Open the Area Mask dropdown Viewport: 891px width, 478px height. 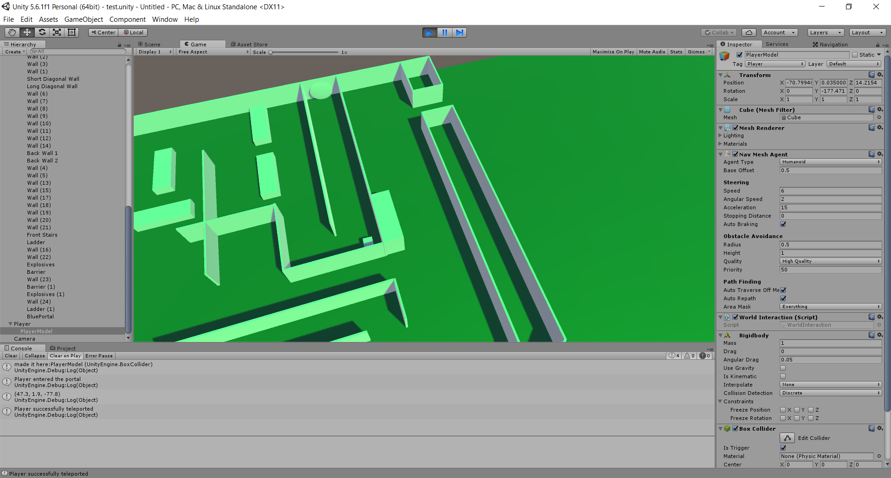click(831, 307)
